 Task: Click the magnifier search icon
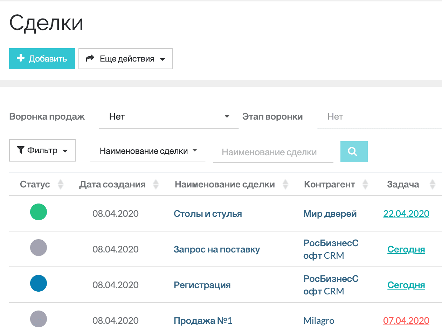[354, 151]
